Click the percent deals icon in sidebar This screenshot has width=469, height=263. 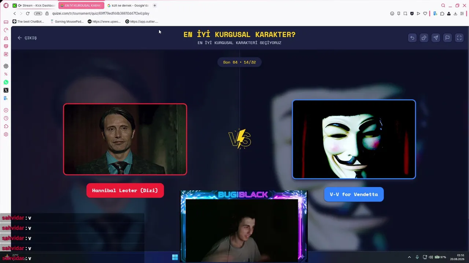point(6,74)
